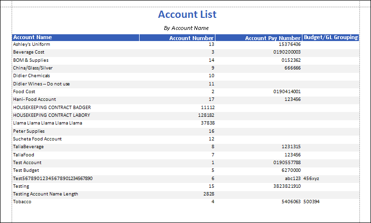Select the Account Number column header
371x223 pixels.
191,38
